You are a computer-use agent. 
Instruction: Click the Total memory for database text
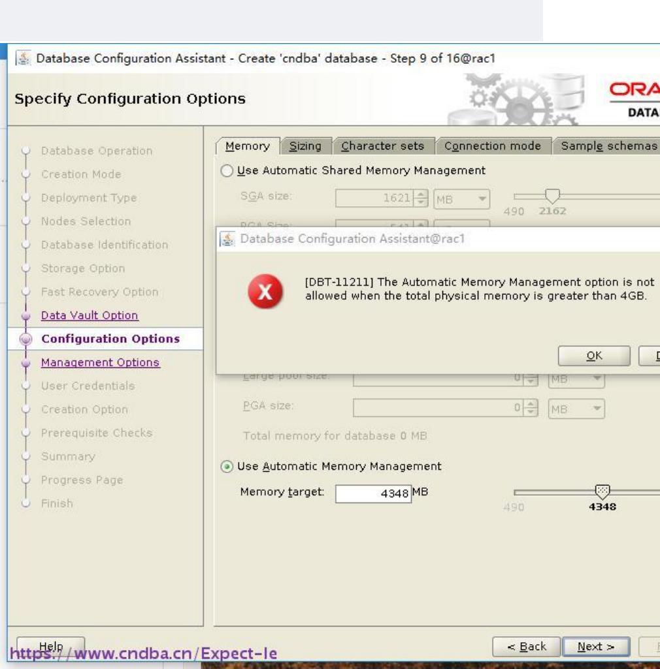click(335, 436)
